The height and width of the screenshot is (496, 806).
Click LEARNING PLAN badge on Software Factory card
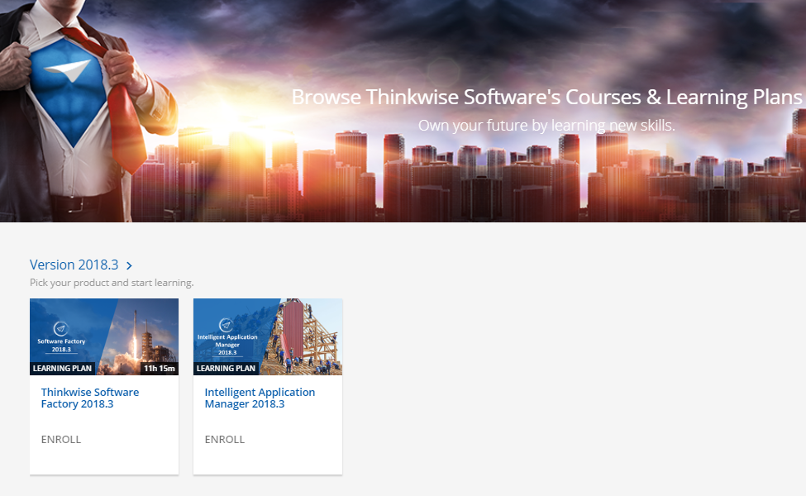62,369
